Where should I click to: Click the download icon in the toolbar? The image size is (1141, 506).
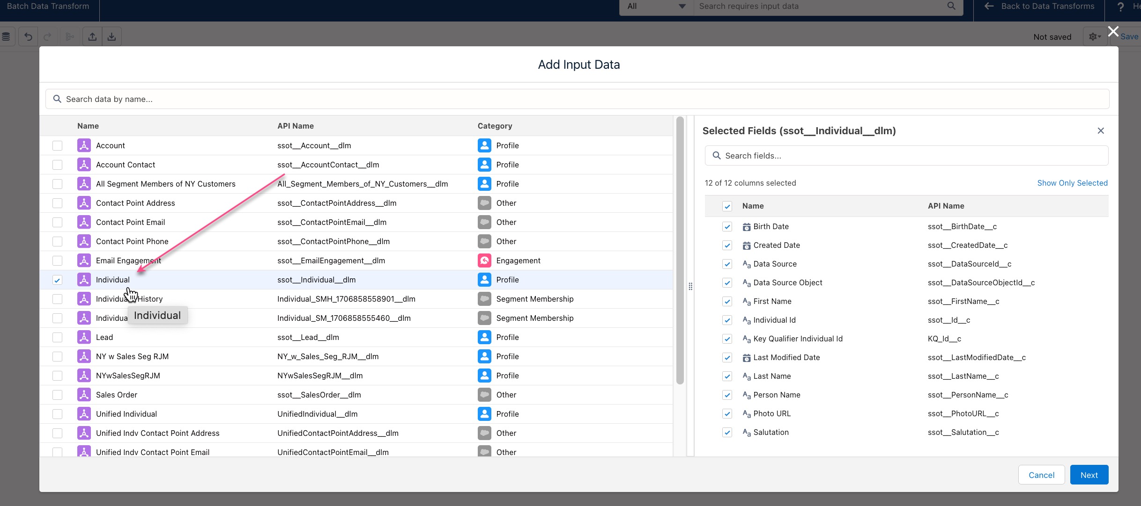coord(111,36)
